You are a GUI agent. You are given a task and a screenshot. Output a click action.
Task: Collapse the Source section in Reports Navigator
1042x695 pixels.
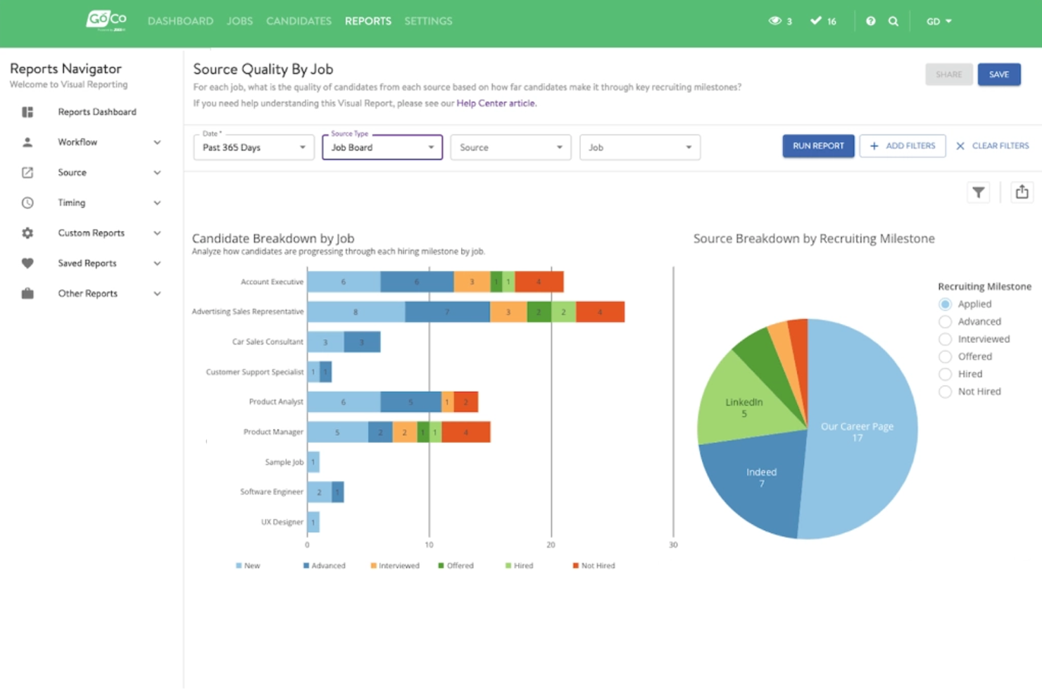click(157, 172)
